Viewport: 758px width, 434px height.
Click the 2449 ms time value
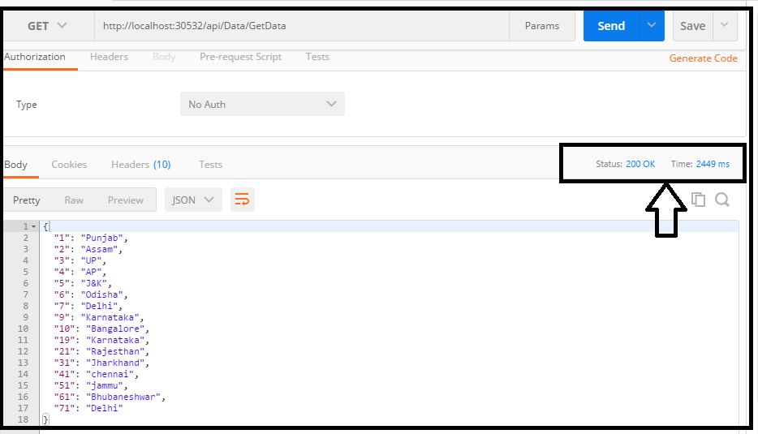click(713, 164)
